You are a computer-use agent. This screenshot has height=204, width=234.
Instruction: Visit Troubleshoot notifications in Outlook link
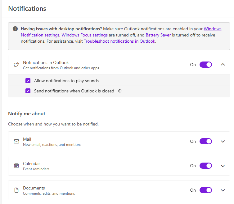(119, 41)
